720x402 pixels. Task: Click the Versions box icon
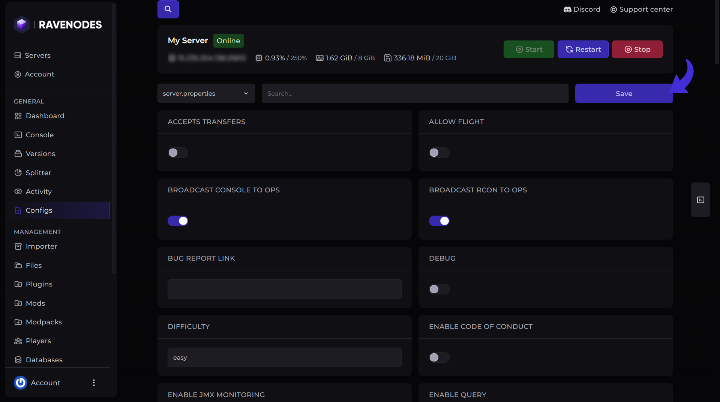(x=18, y=153)
